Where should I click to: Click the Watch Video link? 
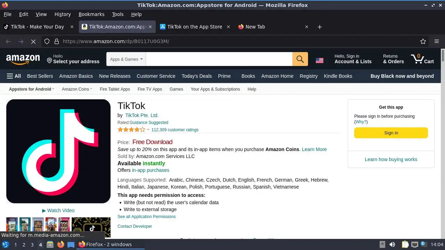tap(58, 210)
